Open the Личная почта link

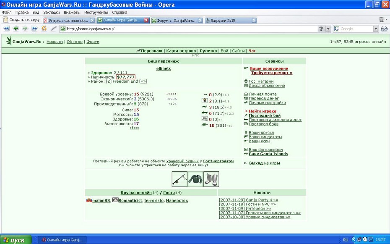(x=263, y=94)
